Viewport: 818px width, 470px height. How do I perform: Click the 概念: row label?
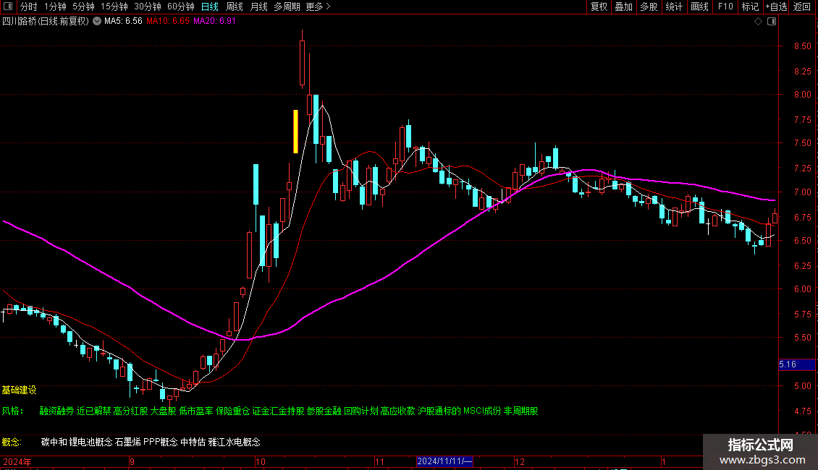pos(12,443)
